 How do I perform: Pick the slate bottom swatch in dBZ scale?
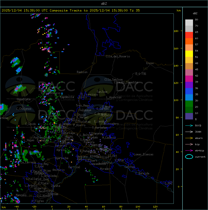click(x=189, y=116)
